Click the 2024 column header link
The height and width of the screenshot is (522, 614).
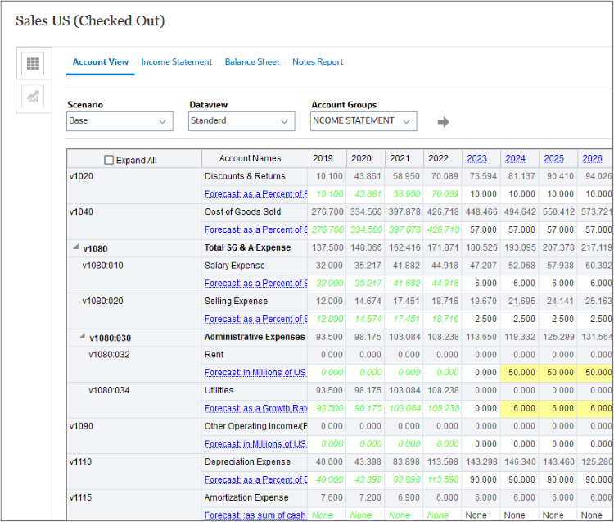(515, 159)
